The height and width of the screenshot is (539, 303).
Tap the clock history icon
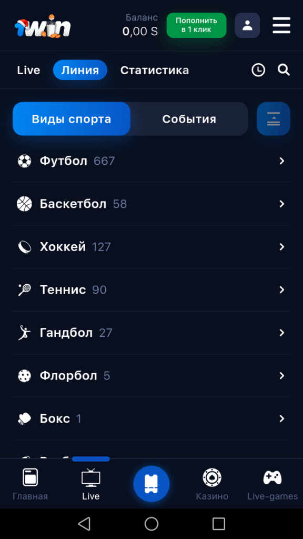[x=258, y=70]
